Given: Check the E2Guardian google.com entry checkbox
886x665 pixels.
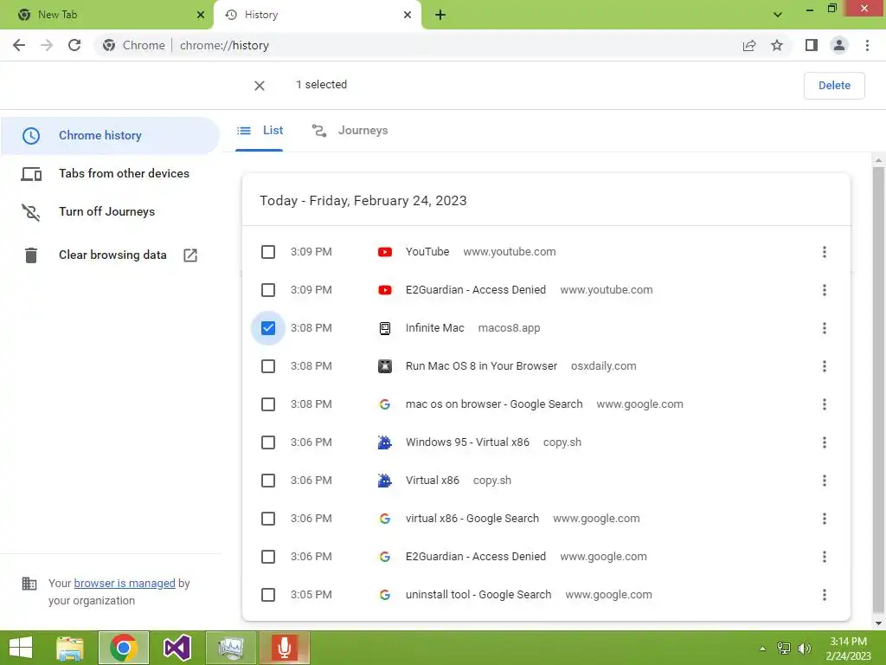Looking at the screenshot, I should (x=268, y=557).
